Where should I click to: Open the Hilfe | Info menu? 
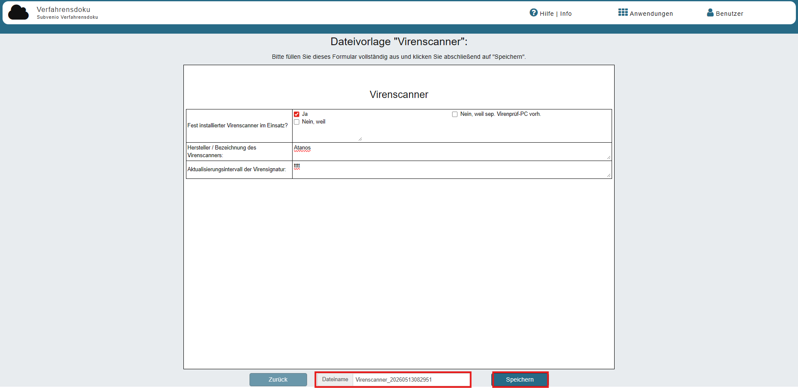[x=551, y=13]
